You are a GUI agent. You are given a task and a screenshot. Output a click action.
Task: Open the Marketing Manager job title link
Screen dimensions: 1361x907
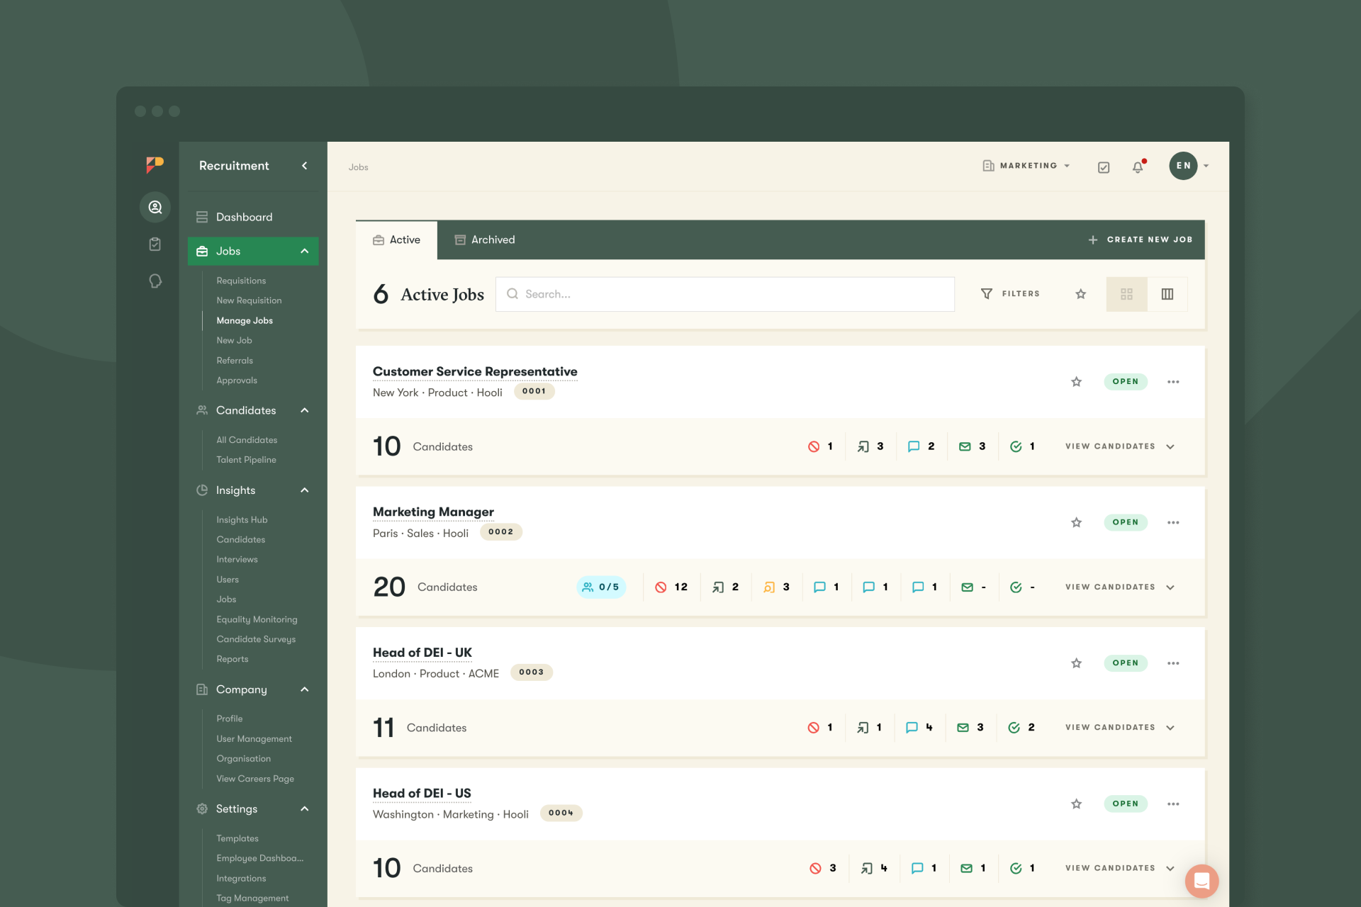433,512
